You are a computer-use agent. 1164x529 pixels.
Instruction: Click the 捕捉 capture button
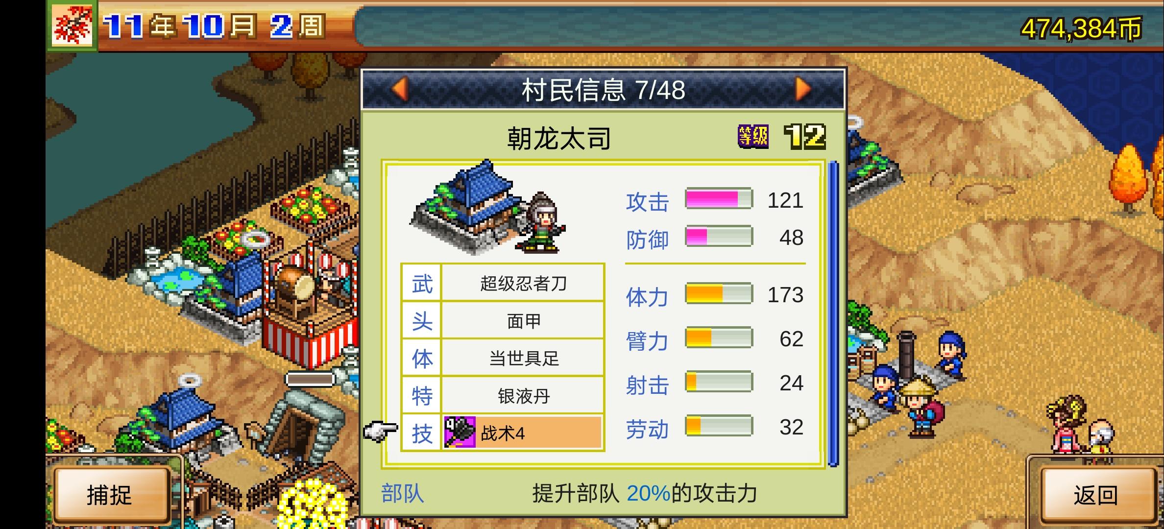coord(110,495)
